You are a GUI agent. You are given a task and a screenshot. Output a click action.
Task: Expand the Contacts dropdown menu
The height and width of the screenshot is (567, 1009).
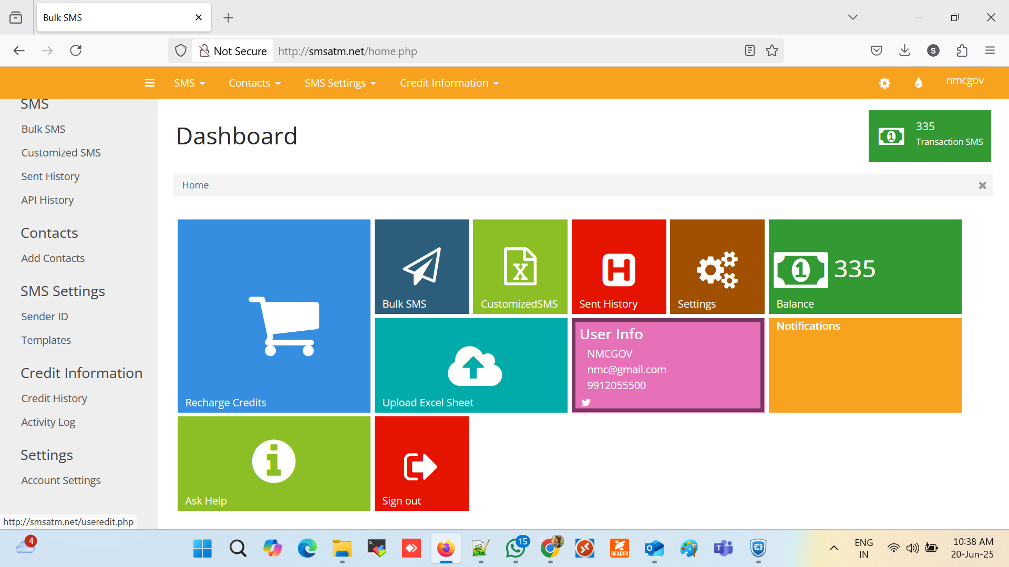[254, 83]
